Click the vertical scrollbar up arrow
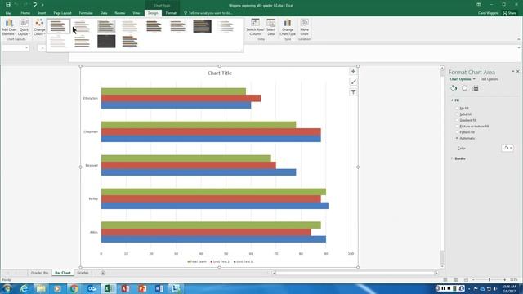Image resolution: width=523 pixels, height=294 pixels. (442, 68)
